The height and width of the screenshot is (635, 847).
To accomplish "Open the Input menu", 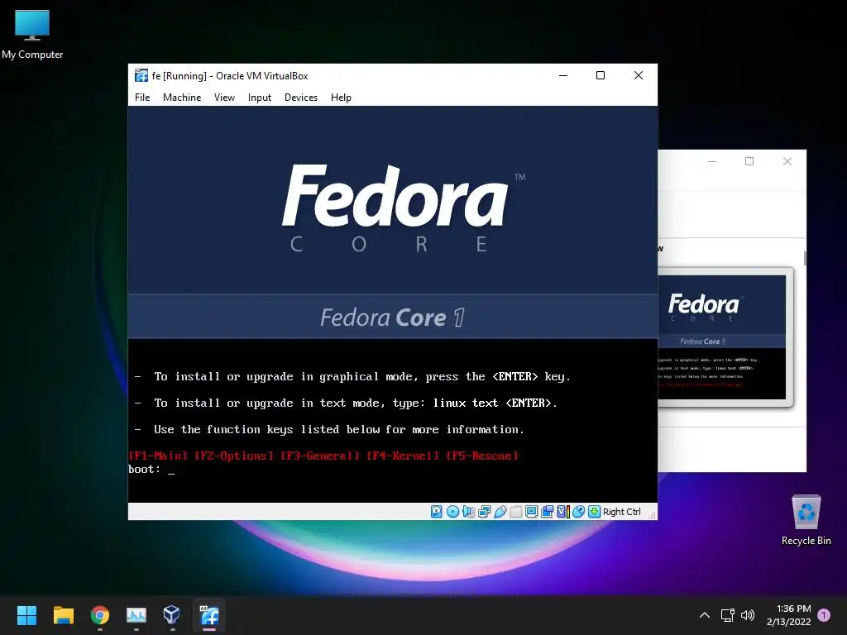I will pos(259,98).
